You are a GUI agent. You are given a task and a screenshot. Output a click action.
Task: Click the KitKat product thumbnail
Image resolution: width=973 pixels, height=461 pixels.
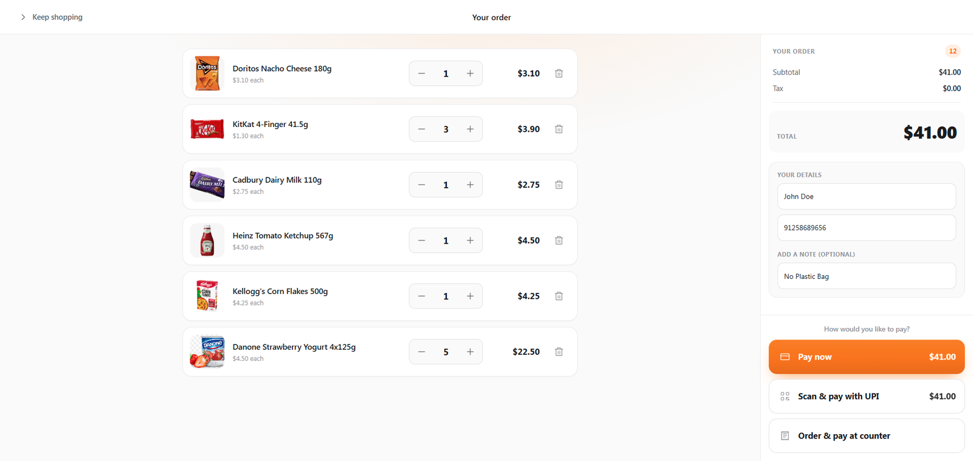(207, 129)
